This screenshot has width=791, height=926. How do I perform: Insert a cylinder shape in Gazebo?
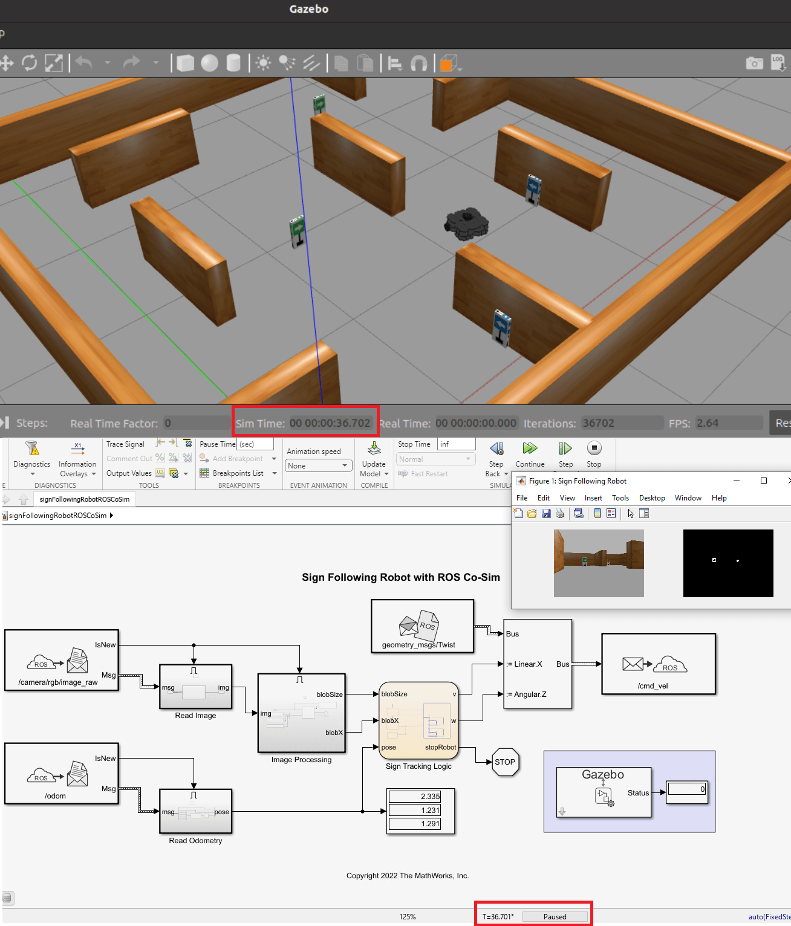(233, 63)
